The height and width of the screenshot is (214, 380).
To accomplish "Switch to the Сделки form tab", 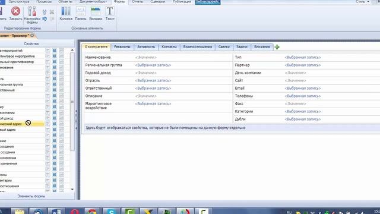I will [224, 47].
